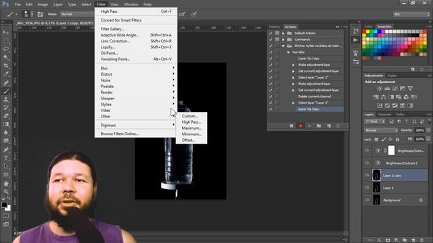
Task: Pick the yellow swatch in top row
Action: tap(368, 32)
